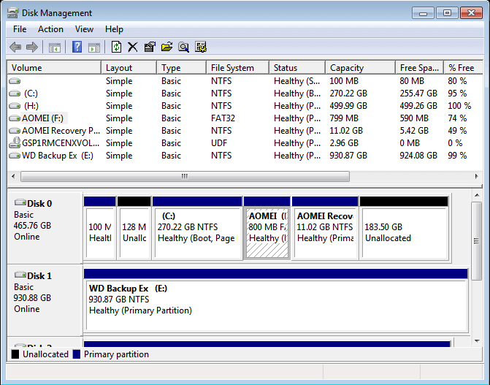Click the Explore magnifier toolbar icon
The image size is (490, 385).
(x=183, y=47)
